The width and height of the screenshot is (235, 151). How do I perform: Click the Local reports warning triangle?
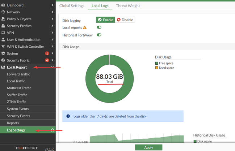click(x=85, y=27)
